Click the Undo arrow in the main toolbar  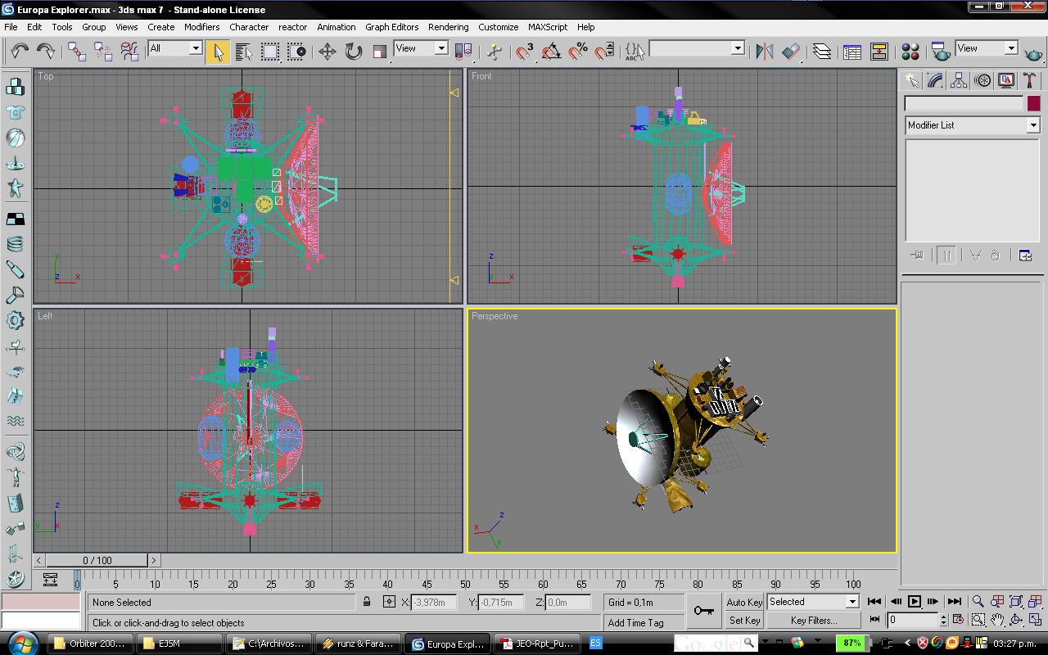tap(20, 51)
